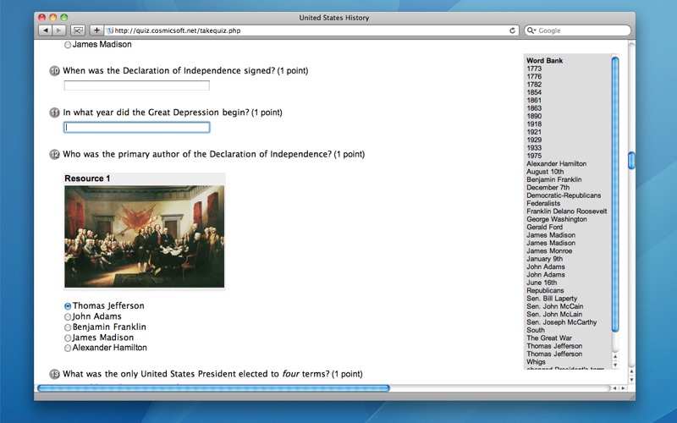This screenshot has height=423, width=677.
Task: Click Sen. John McCain in Word Bank
Action: click(x=554, y=306)
